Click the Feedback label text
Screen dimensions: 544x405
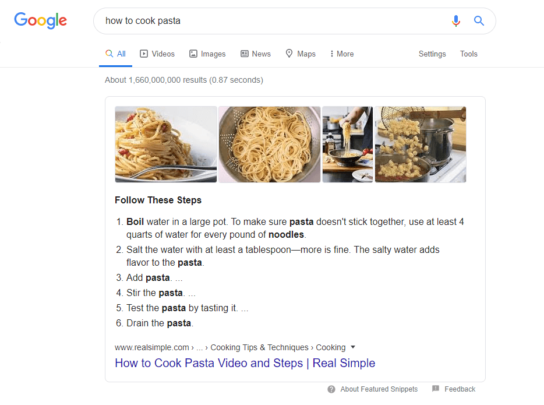pyautogui.click(x=460, y=389)
